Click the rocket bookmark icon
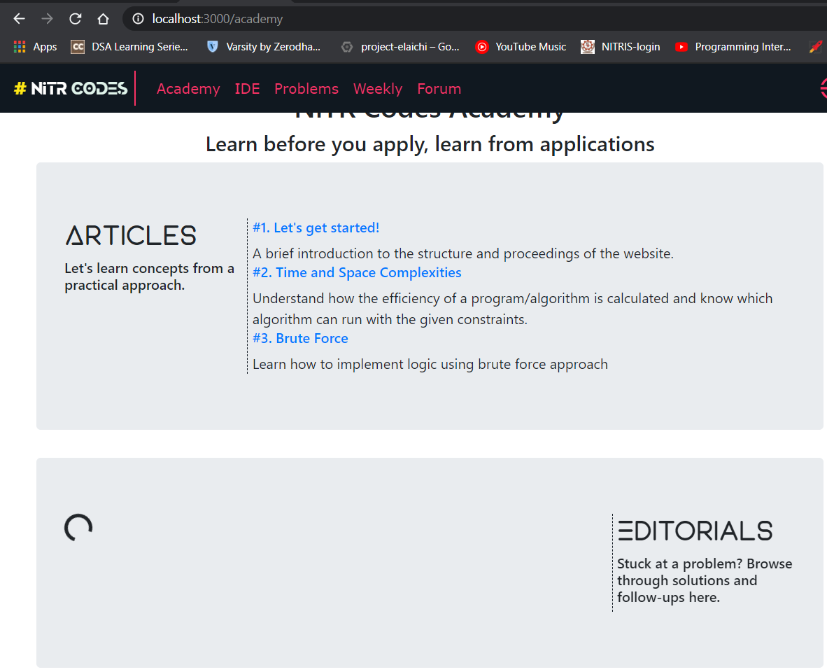 pos(817,47)
